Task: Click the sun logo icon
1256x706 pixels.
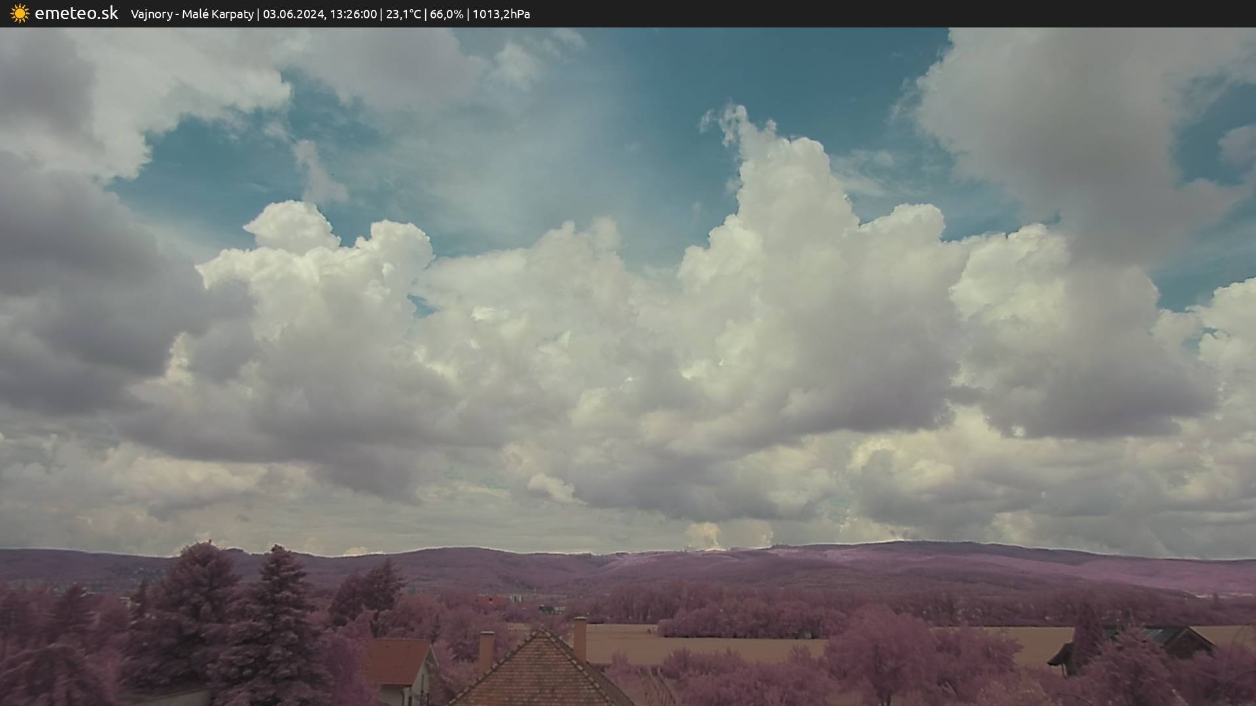Action: point(20,14)
